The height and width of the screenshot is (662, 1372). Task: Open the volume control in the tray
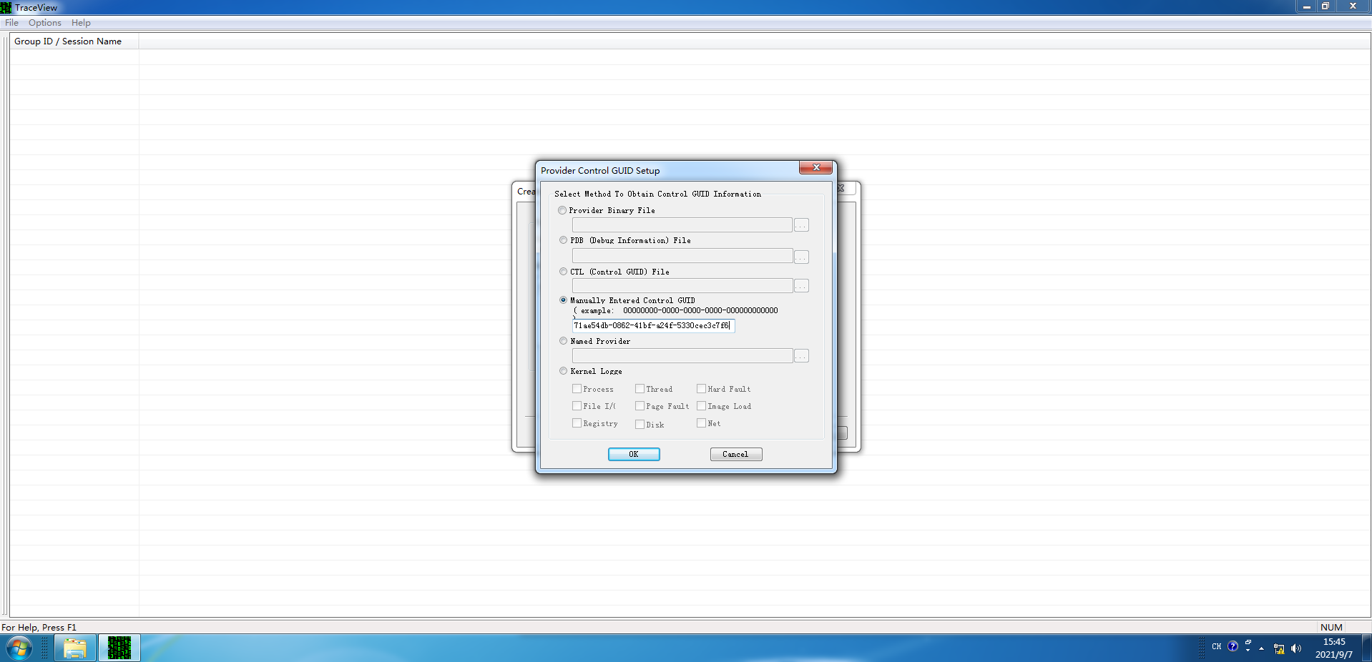pyautogui.click(x=1295, y=648)
